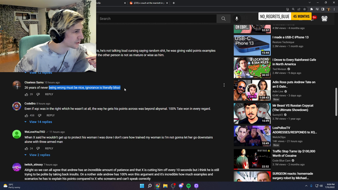
Task: Open File Explorer from taskbar
Action: [x=165, y=186]
